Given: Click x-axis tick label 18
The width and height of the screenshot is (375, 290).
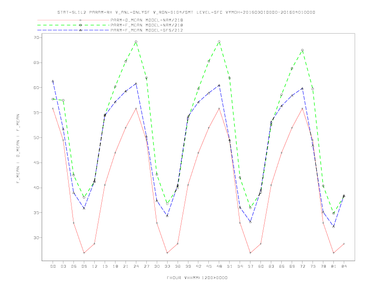Looking at the screenshot, I should click(x=115, y=266).
